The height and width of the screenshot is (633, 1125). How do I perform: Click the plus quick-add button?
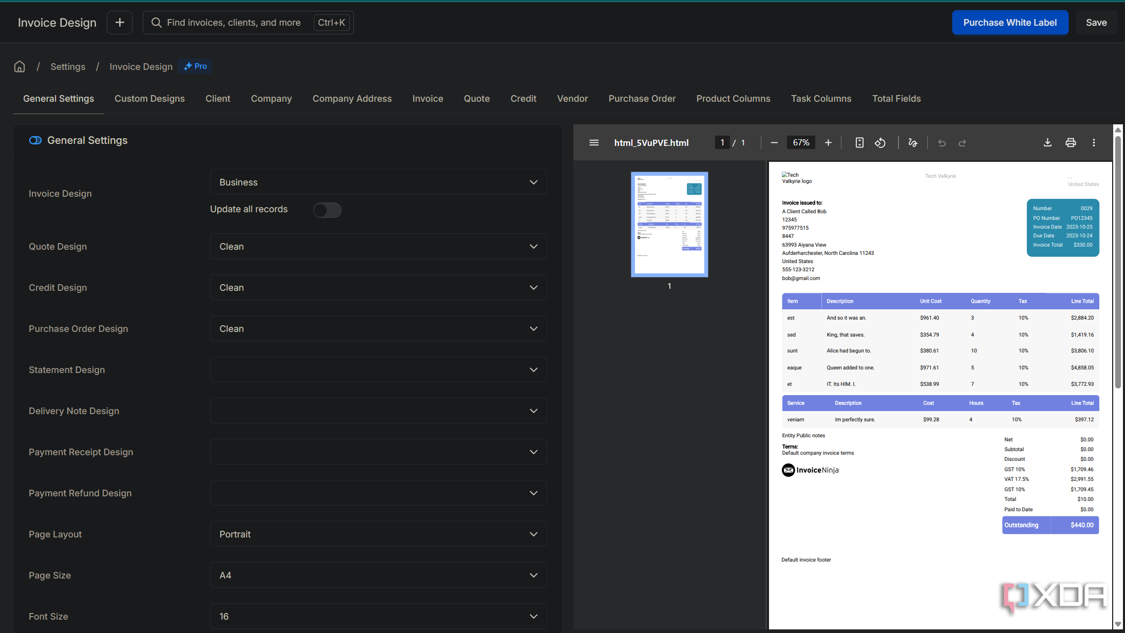pos(120,23)
